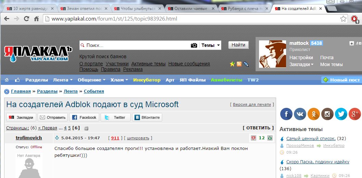This screenshot has height=178, width=362.
Task: Expand the Хлам navbar dropdown
Action: pyautogui.click(x=119, y=80)
